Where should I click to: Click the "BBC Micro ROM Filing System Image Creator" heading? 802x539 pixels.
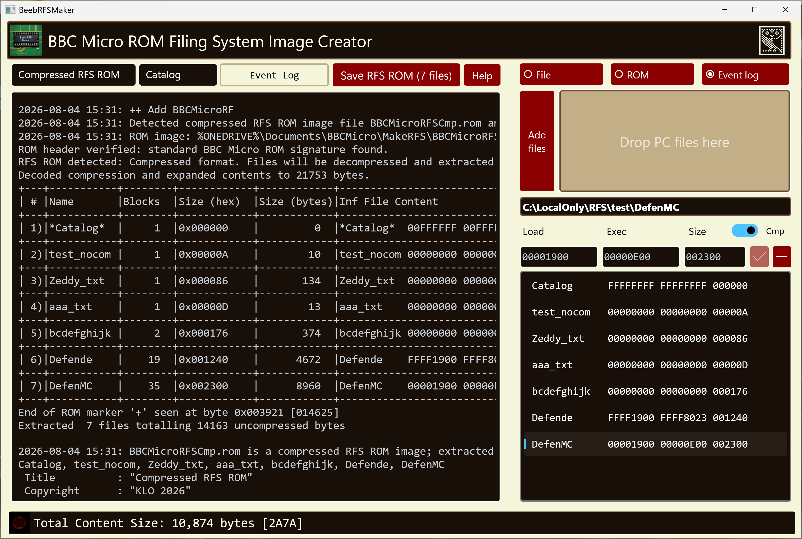pyautogui.click(x=210, y=41)
